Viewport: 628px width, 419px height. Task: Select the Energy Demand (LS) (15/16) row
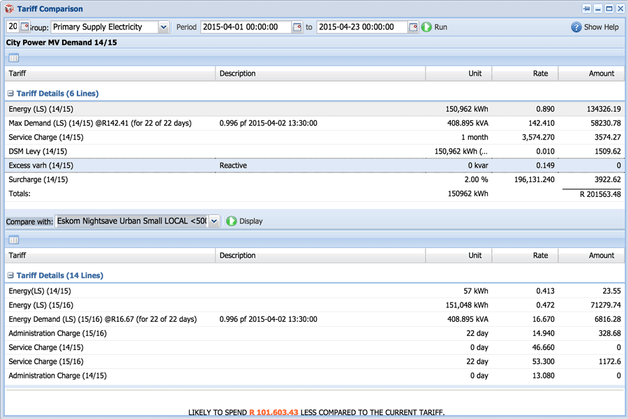click(315, 319)
